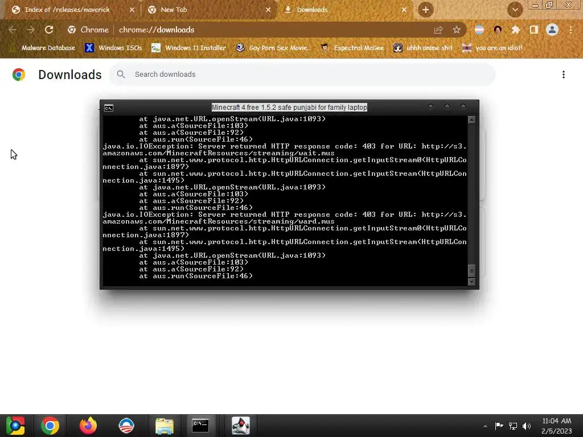Open the console window system menu icon
Screen dimensions: 583x437
[x=109, y=108]
